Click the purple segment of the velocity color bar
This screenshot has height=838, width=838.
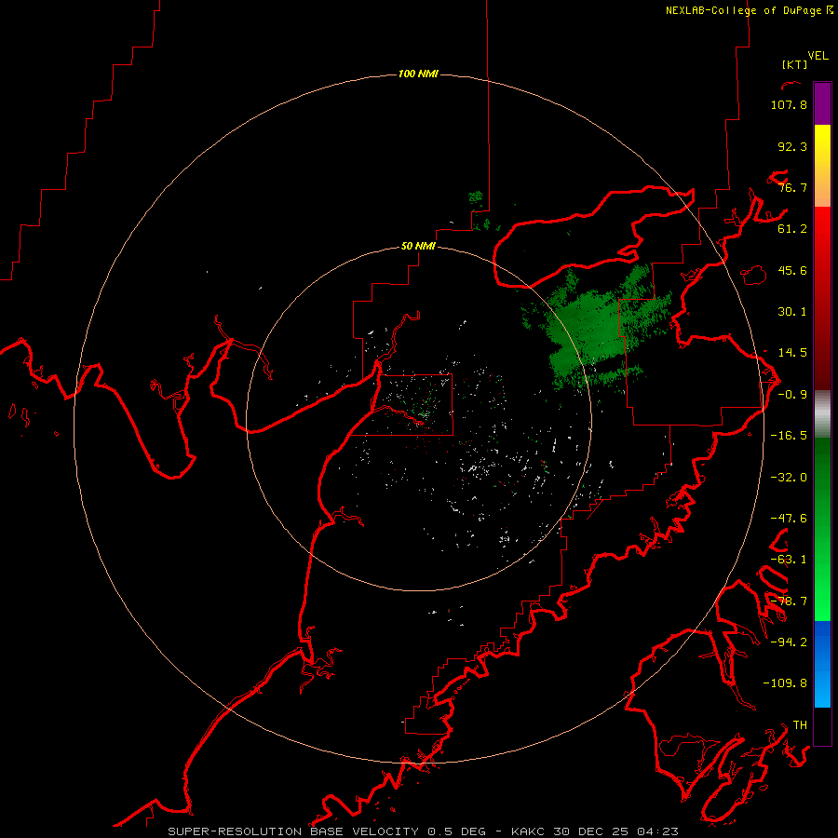click(x=822, y=103)
